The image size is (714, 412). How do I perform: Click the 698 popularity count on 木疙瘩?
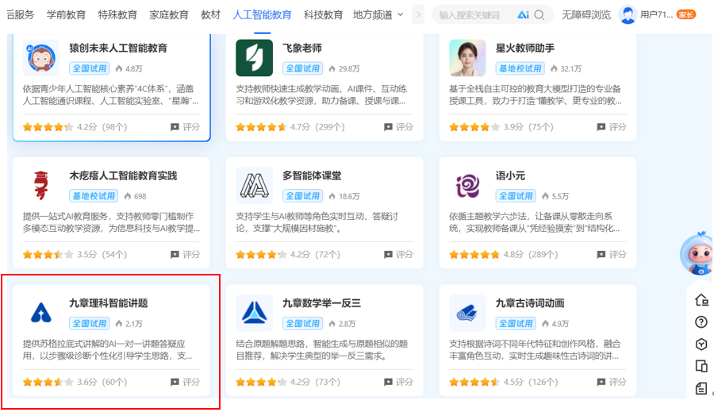(x=135, y=196)
